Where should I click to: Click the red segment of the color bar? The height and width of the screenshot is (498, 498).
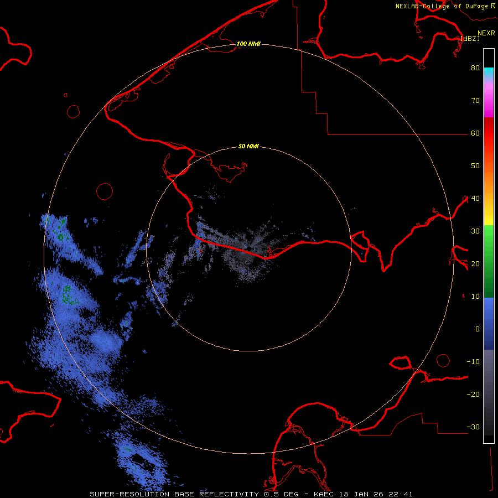coord(489,133)
